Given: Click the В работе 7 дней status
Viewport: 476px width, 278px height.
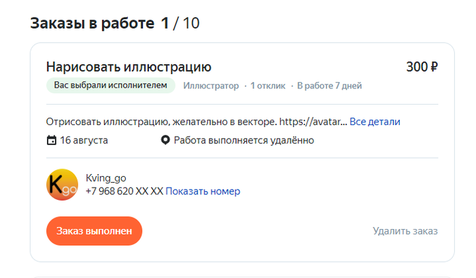Looking at the screenshot, I should coord(330,86).
